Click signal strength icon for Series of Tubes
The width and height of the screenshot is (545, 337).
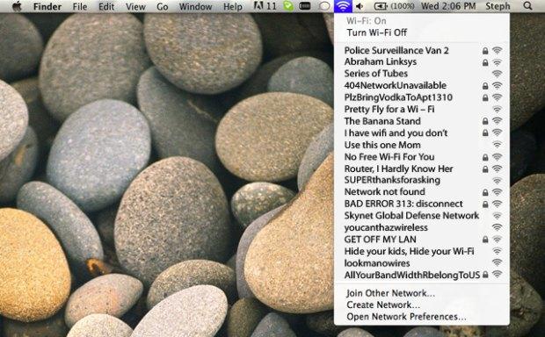click(498, 74)
